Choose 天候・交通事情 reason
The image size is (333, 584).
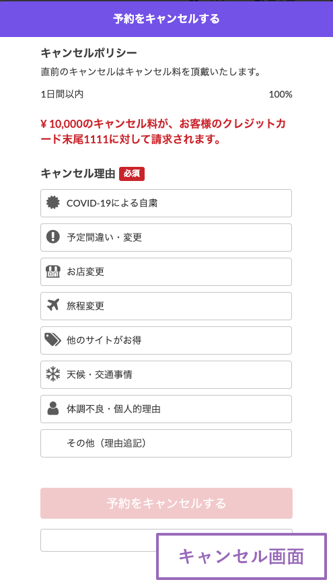[x=166, y=374]
